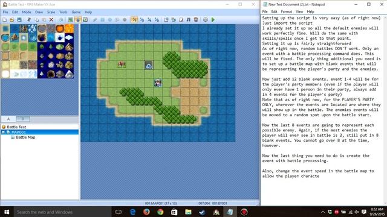This screenshot has height=217, width=387.
Task: Open RPG Maker Draw menu
Action: [x=39, y=12]
